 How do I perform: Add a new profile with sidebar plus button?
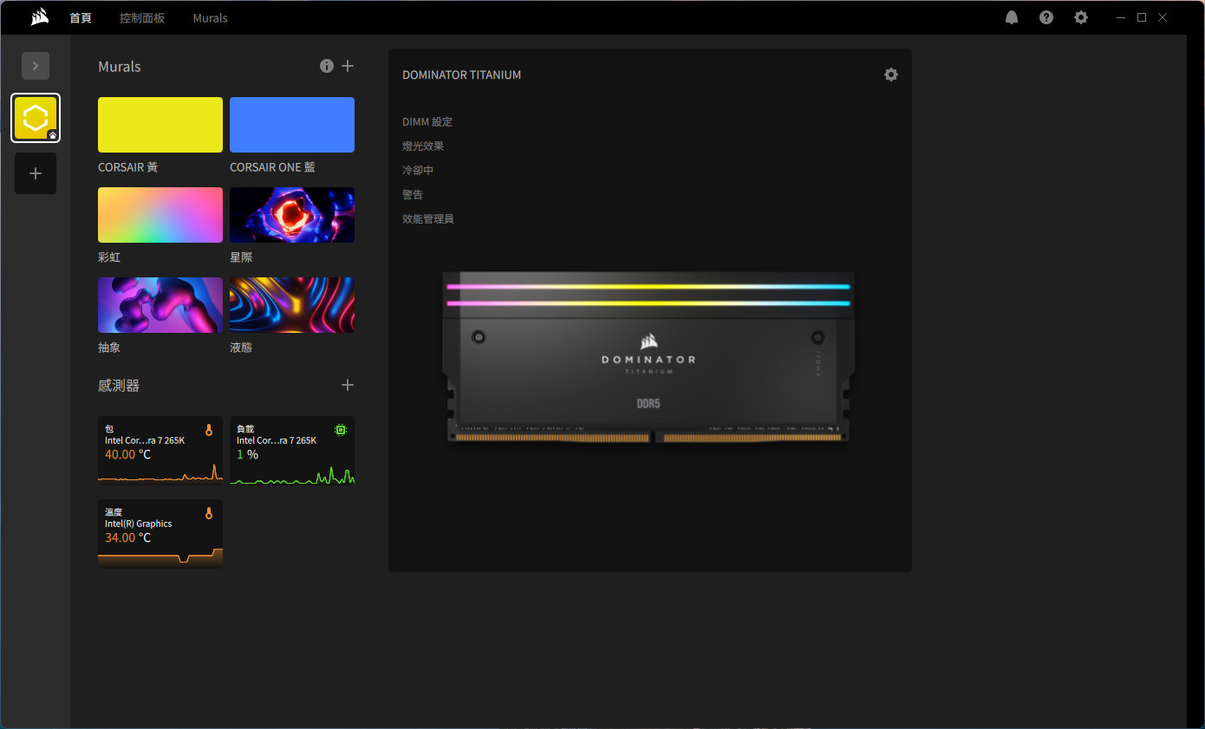(36, 173)
